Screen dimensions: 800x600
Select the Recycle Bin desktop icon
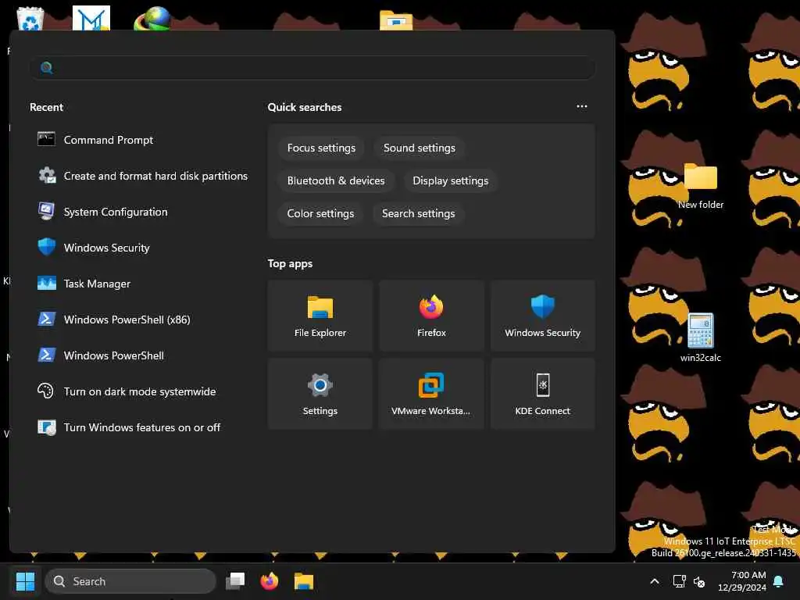pyautogui.click(x=30, y=19)
